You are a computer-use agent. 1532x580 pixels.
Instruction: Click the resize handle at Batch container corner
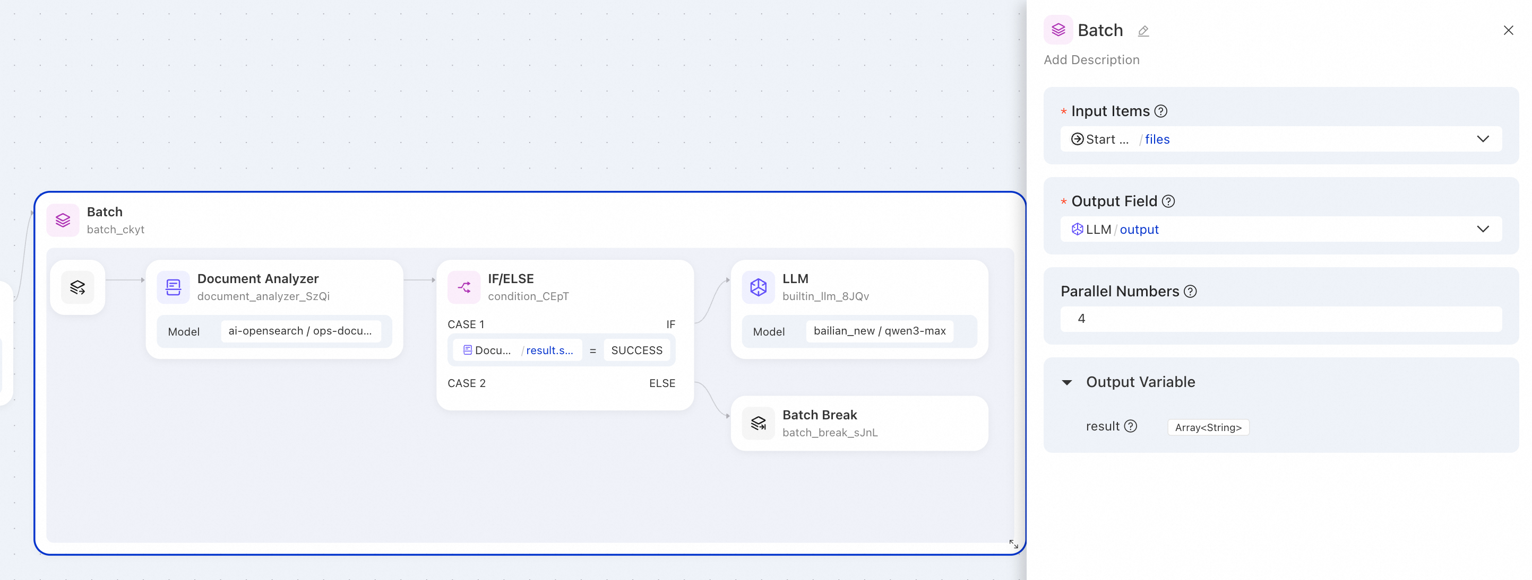click(1013, 544)
